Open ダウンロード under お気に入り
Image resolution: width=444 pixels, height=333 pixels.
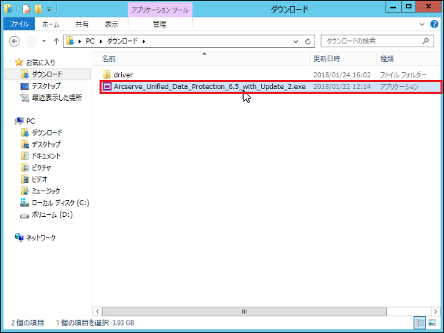(47, 74)
